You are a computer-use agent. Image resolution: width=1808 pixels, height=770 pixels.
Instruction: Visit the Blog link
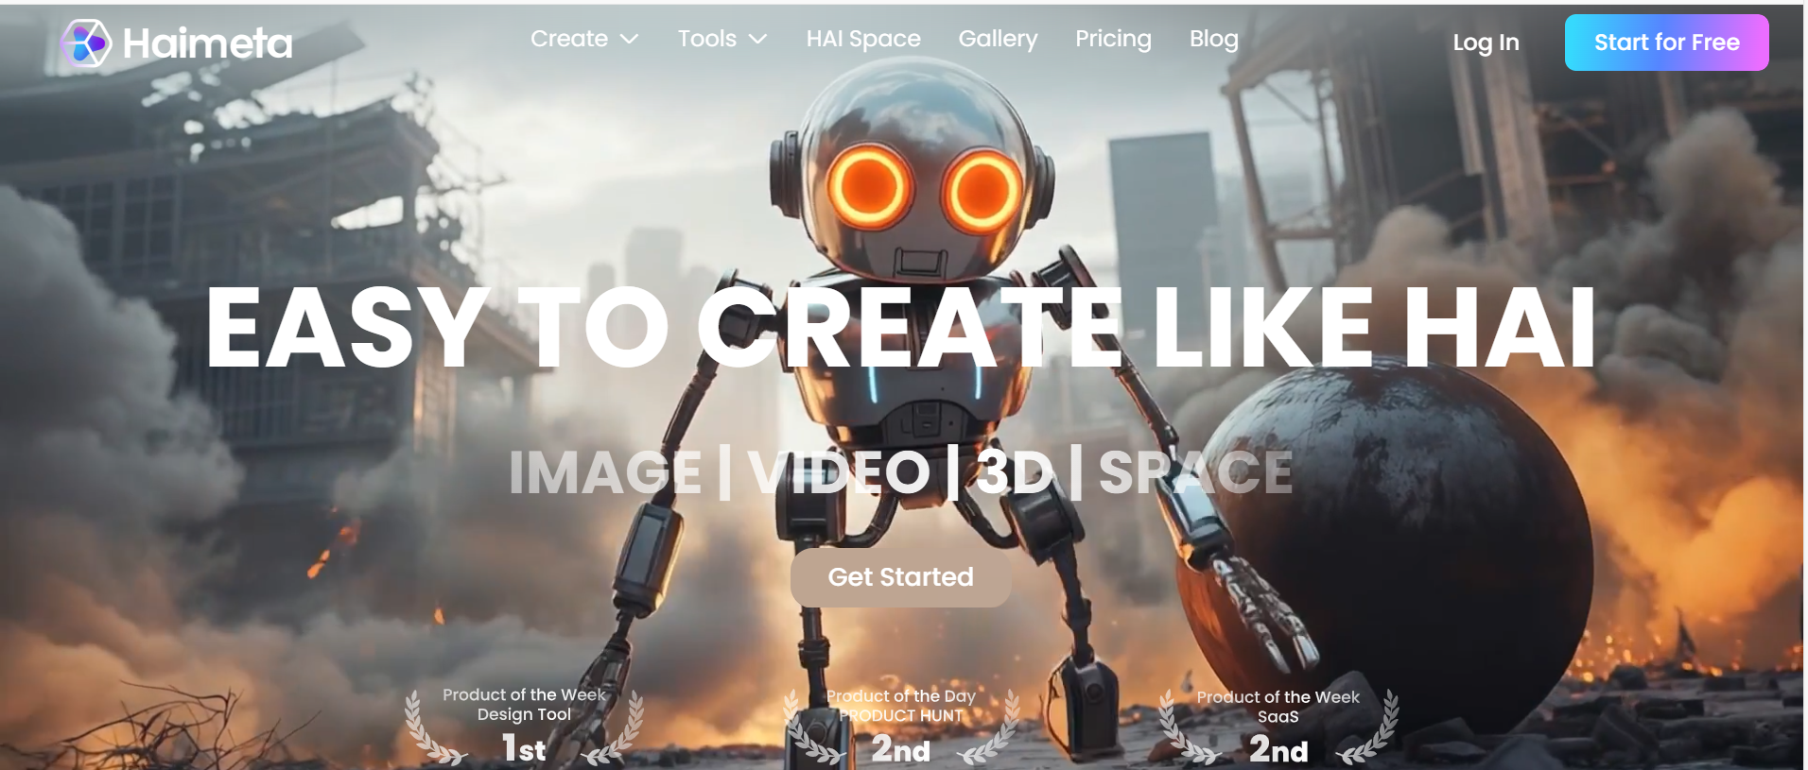pyautogui.click(x=1213, y=39)
